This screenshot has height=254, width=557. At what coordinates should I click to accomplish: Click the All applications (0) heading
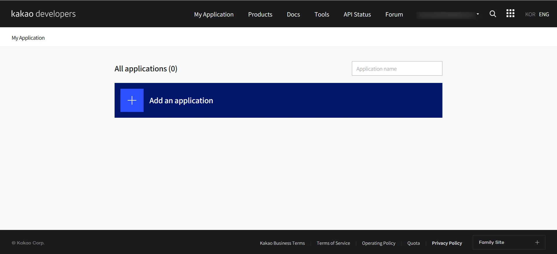coord(146,69)
